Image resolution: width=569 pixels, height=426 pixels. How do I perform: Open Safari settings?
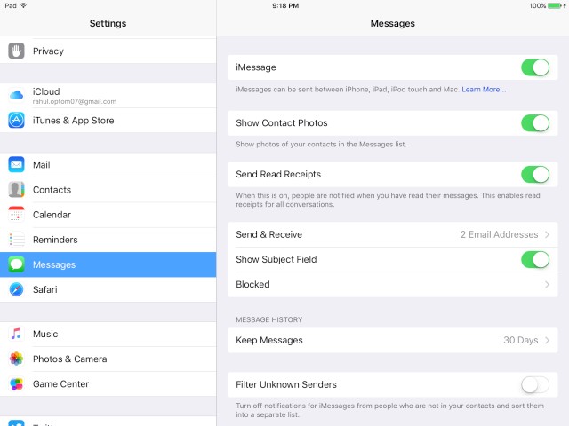tap(108, 289)
